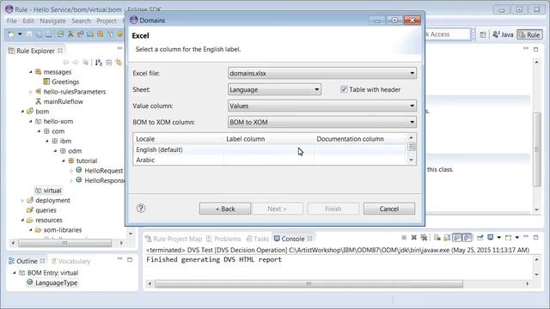Collapse all in Rule Explorer
The image size is (550, 309).
coord(109,63)
